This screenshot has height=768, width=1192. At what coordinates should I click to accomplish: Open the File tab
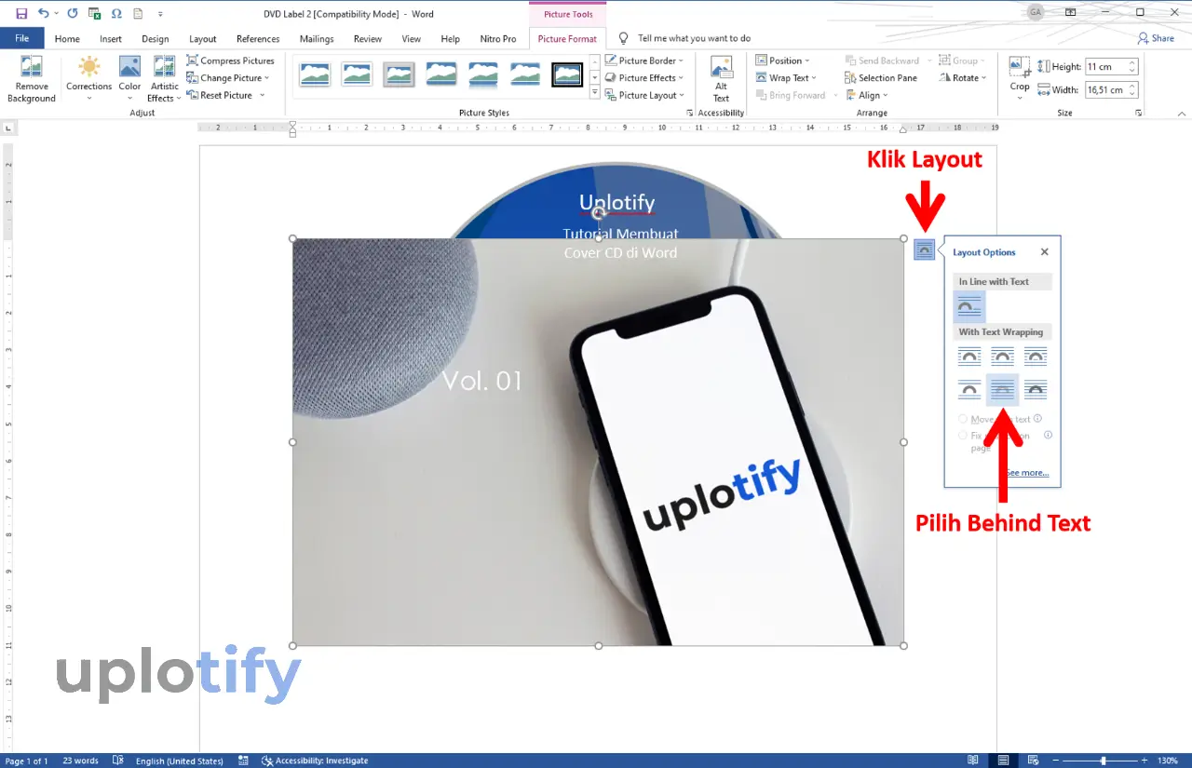click(22, 38)
